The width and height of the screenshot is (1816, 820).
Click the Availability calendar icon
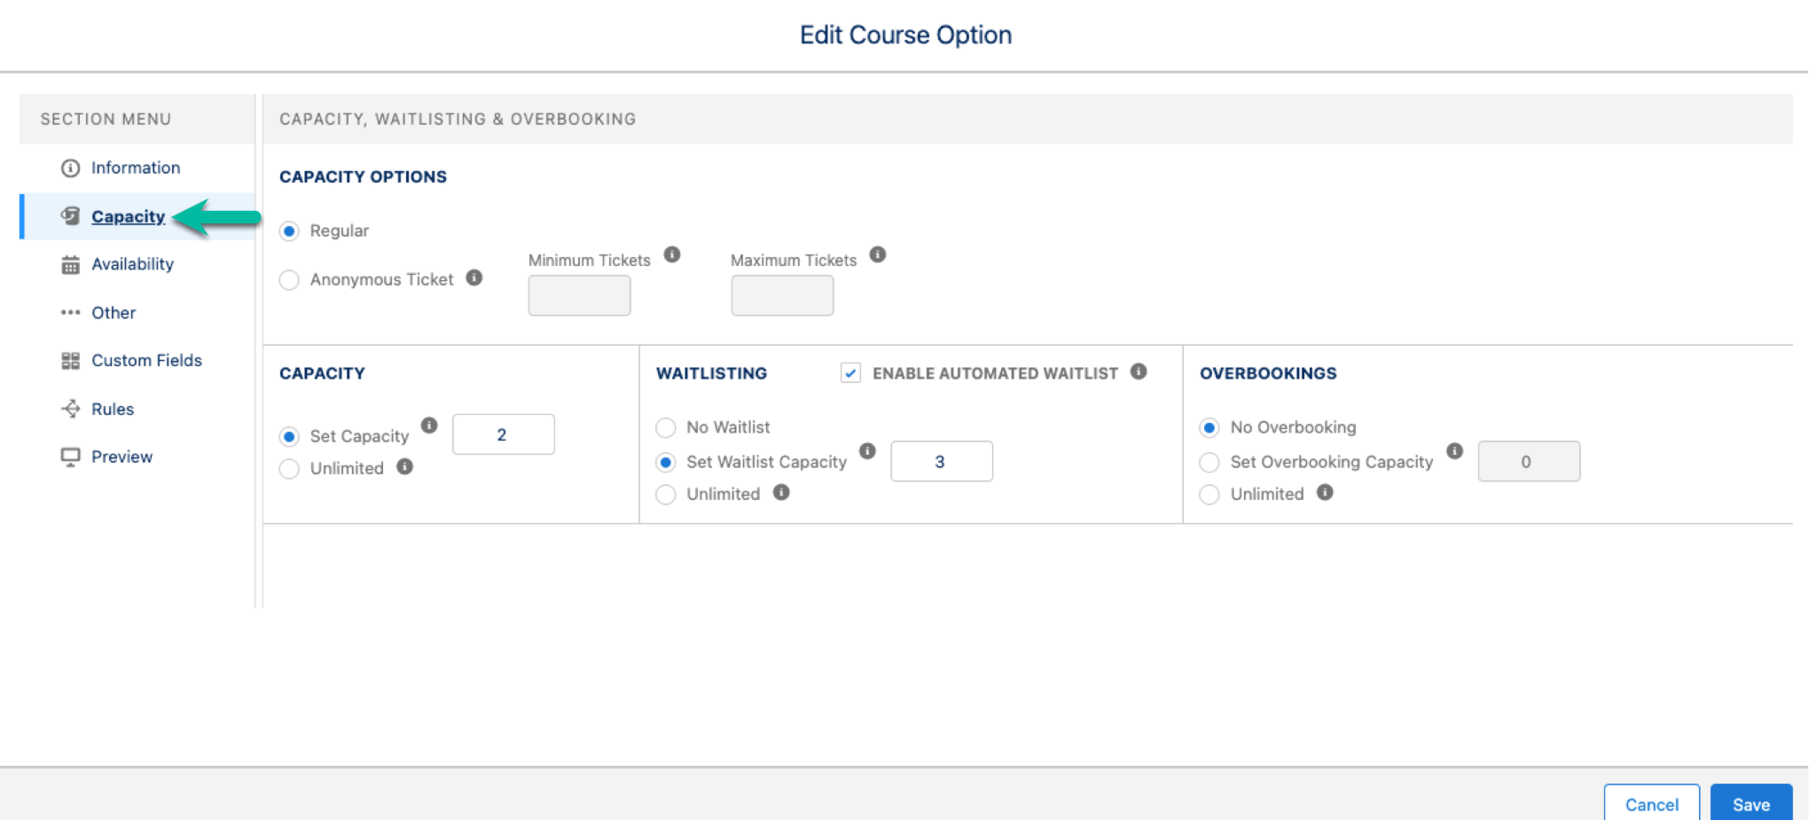(x=70, y=263)
